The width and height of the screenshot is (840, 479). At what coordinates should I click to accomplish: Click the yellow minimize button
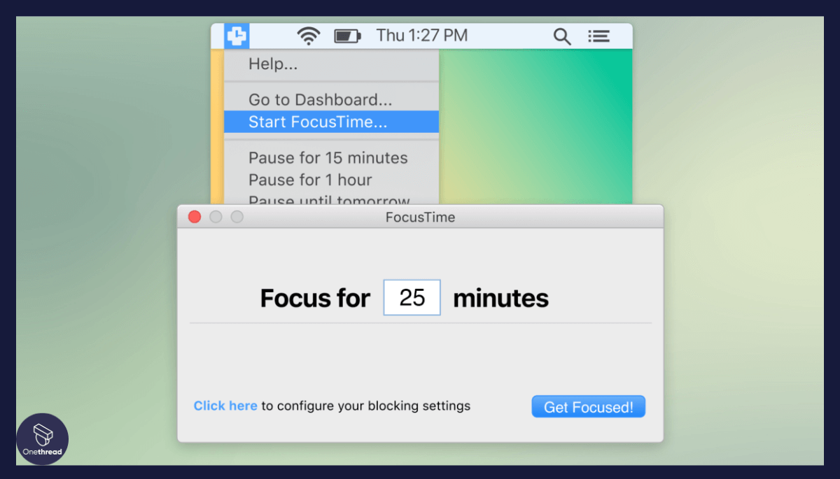coord(216,217)
